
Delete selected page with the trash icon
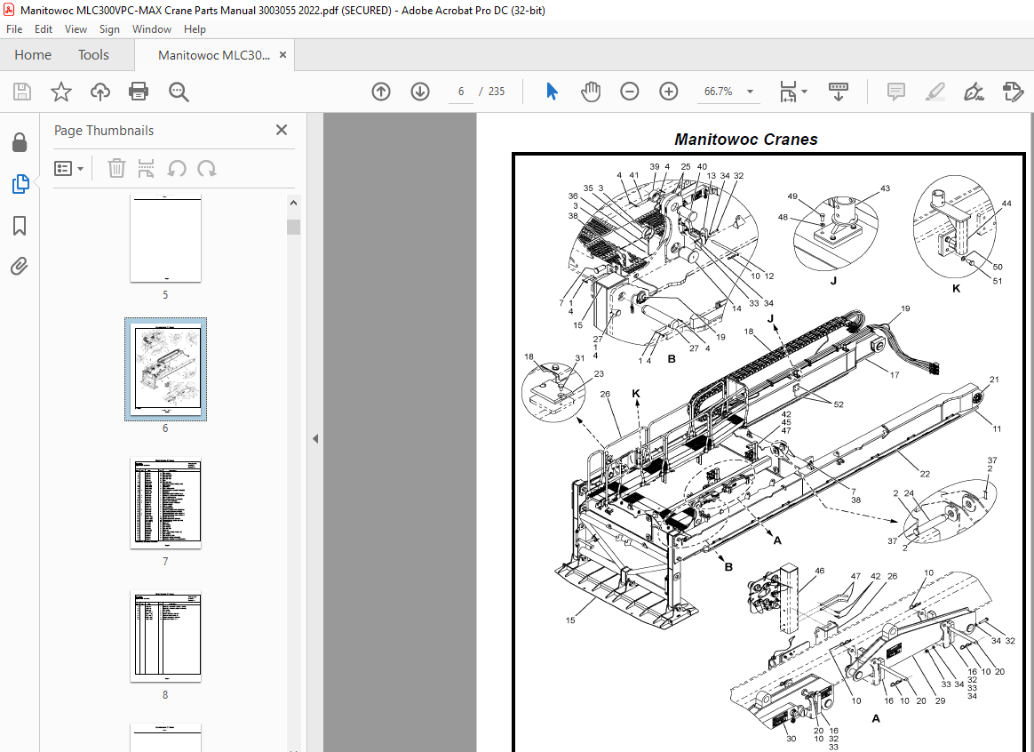pyautogui.click(x=116, y=169)
